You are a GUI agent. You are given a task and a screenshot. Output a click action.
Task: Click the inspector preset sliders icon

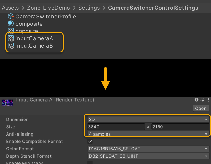(x=202, y=100)
